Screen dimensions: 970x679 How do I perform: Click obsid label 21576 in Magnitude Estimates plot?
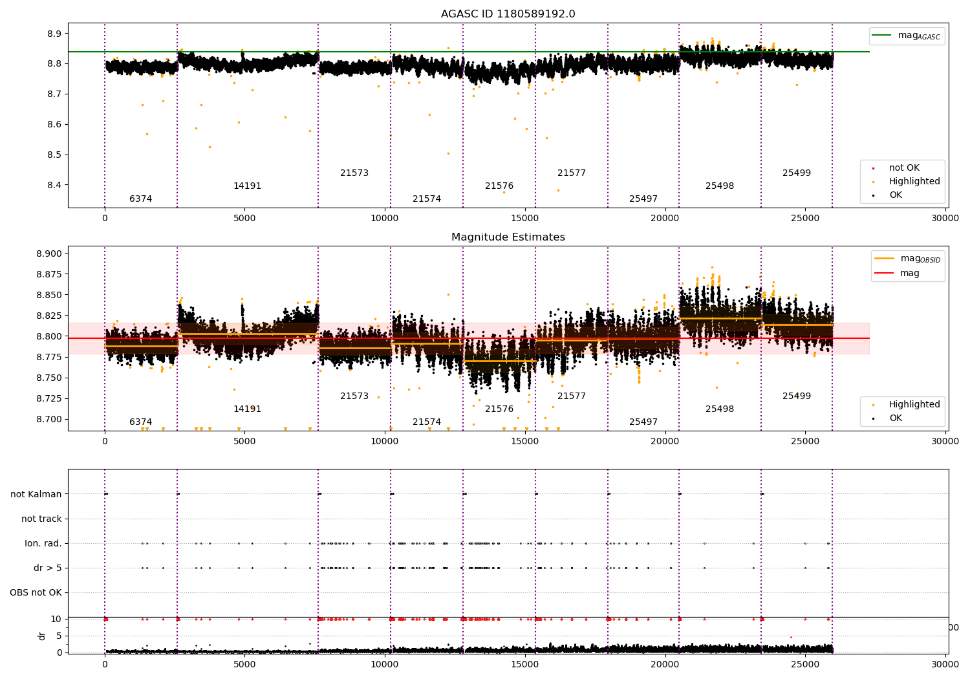click(499, 409)
